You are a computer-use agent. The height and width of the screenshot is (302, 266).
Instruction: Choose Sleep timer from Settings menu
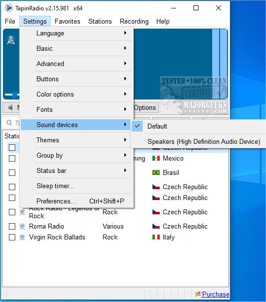click(x=76, y=186)
